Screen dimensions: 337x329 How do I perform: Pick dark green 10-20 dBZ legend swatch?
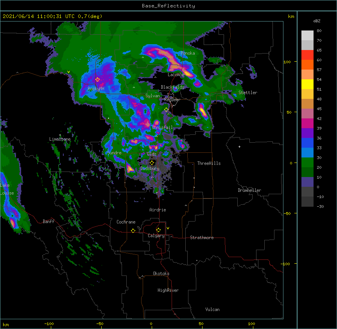click(x=307, y=172)
